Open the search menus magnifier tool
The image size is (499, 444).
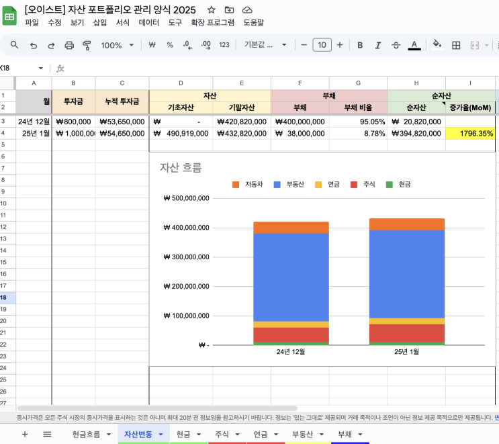click(14, 45)
